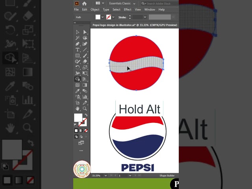252x189 pixels.
Task: Click the large Fill box in toolbar
Action: tap(78, 118)
